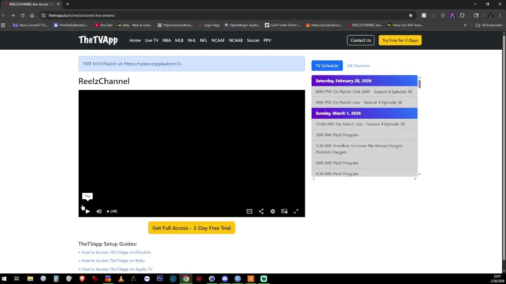The image size is (506, 284).
Task: Open the Home nav item
Action: click(135, 40)
